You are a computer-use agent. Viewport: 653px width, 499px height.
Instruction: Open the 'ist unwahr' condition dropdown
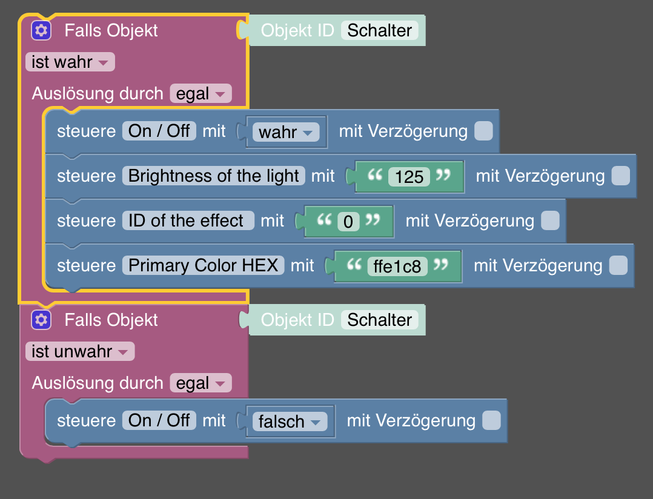pyautogui.click(x=80, y=351)
